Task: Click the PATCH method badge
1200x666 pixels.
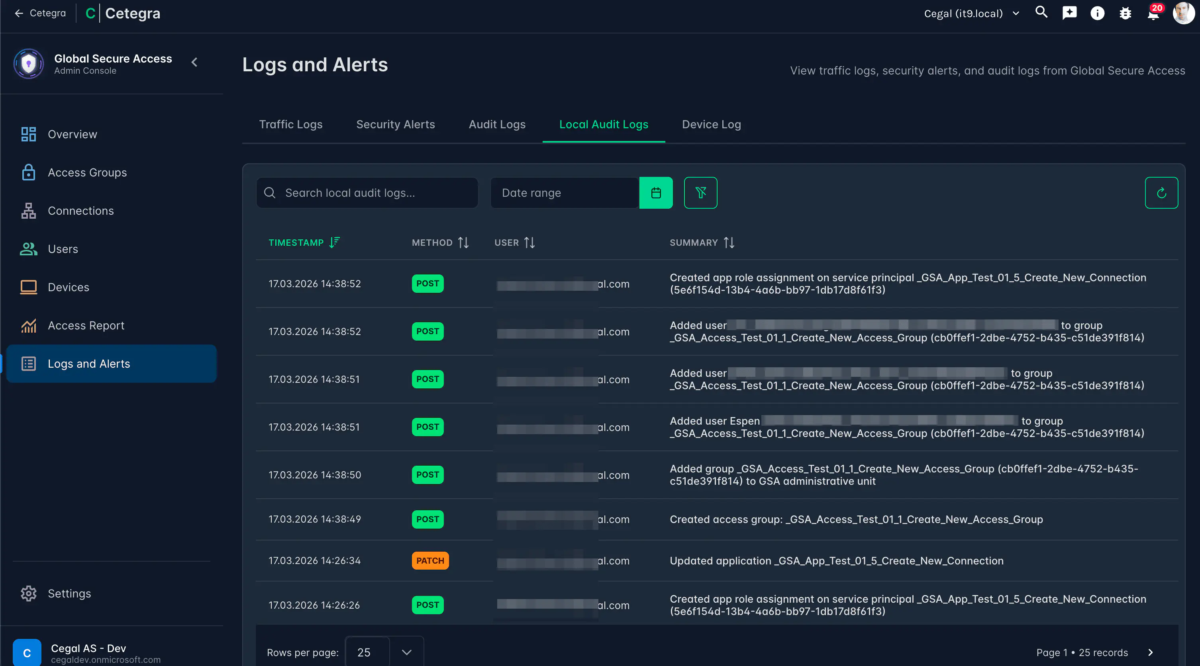Action: [429, 561]
